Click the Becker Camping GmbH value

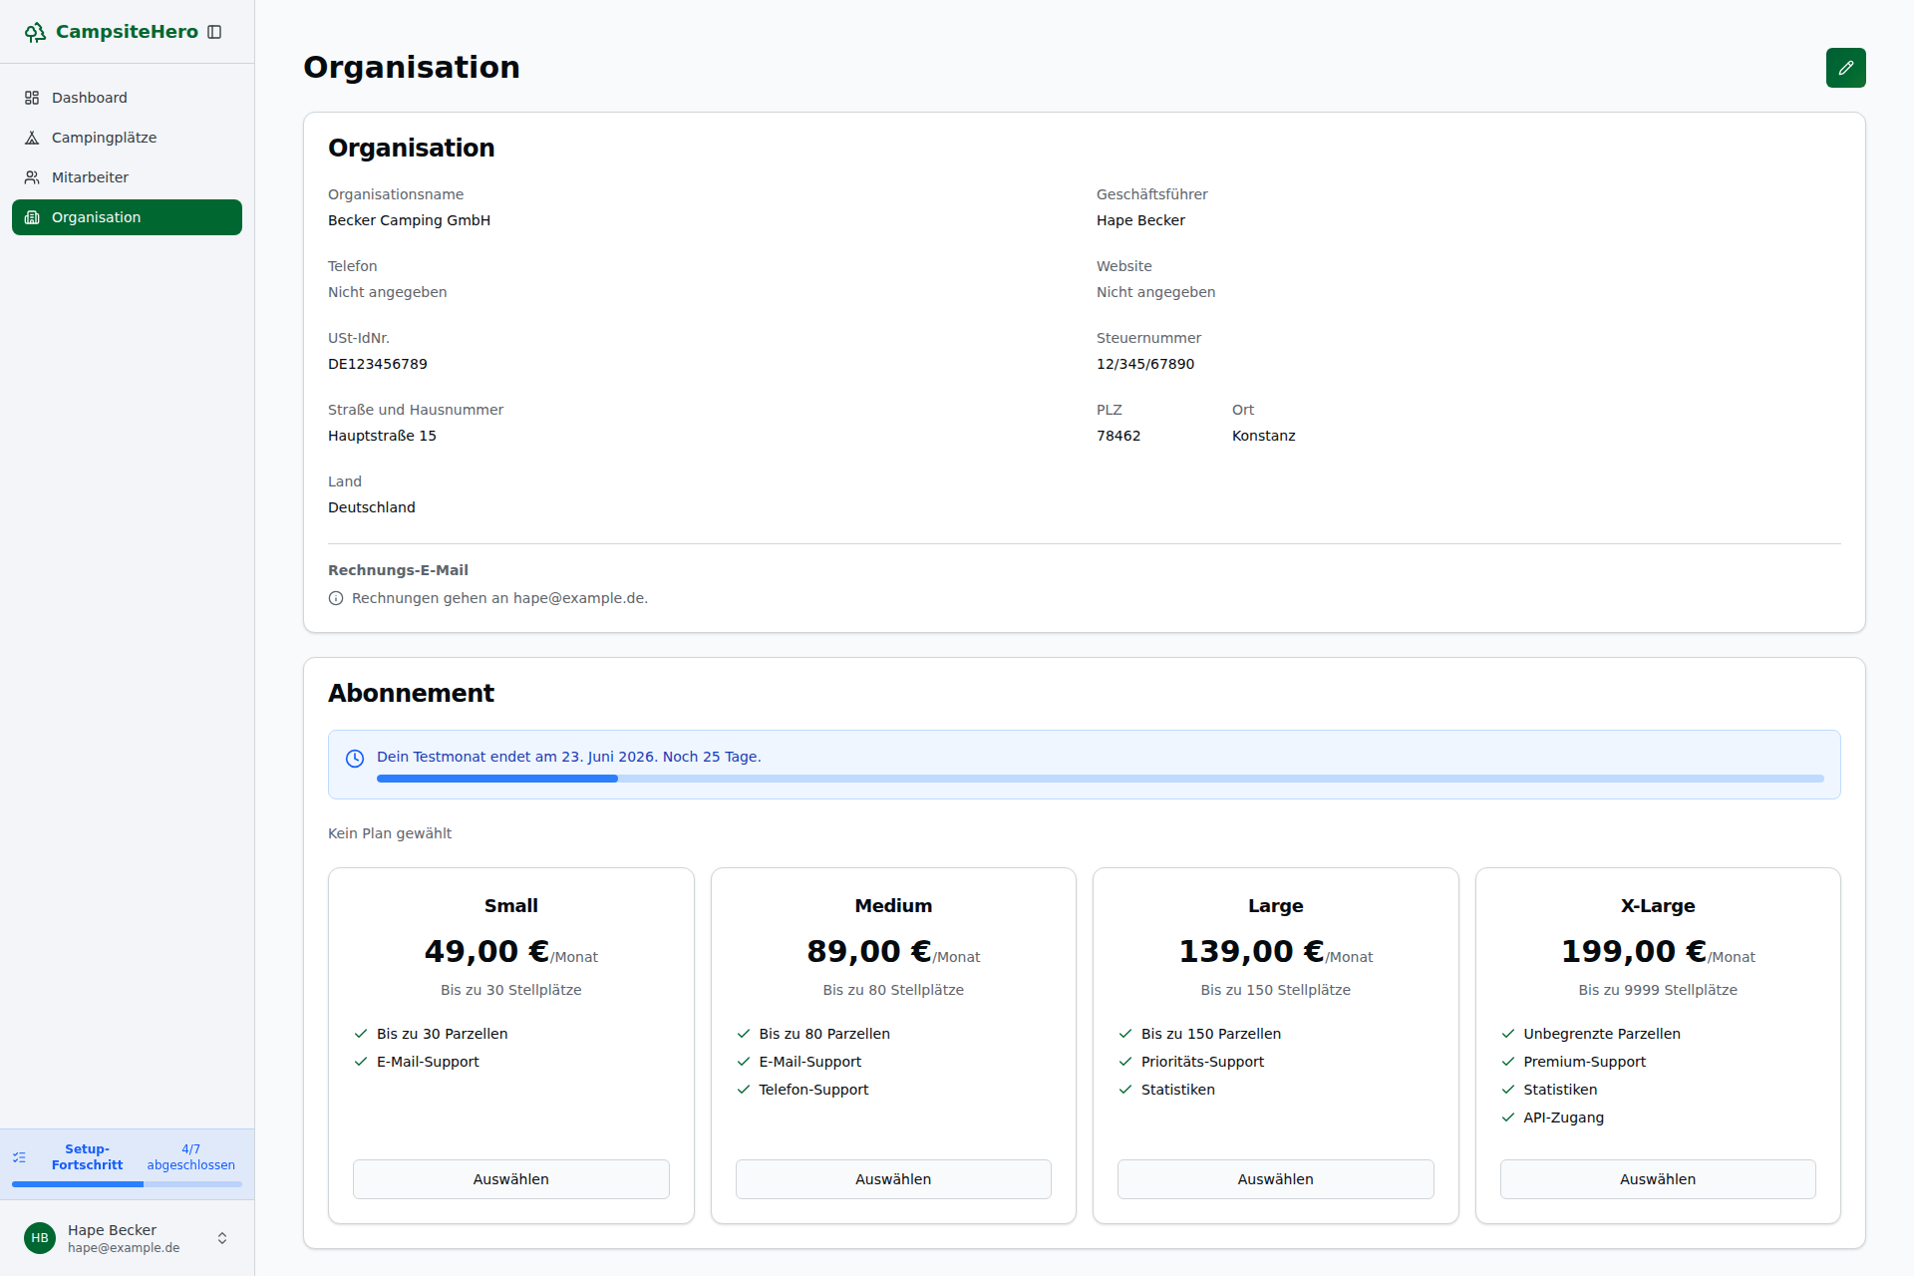tap(409, 220)
